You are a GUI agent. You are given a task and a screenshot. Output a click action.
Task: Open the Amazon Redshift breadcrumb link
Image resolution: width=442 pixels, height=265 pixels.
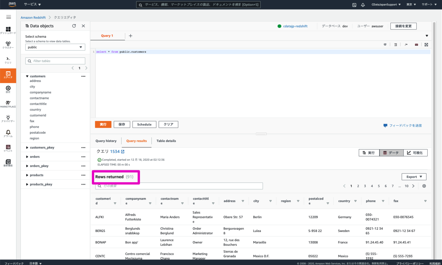(x=33, y=17)
